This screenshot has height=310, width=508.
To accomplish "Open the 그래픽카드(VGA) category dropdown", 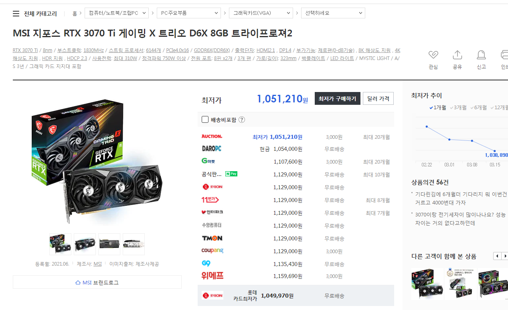I will tap(261, 13).
